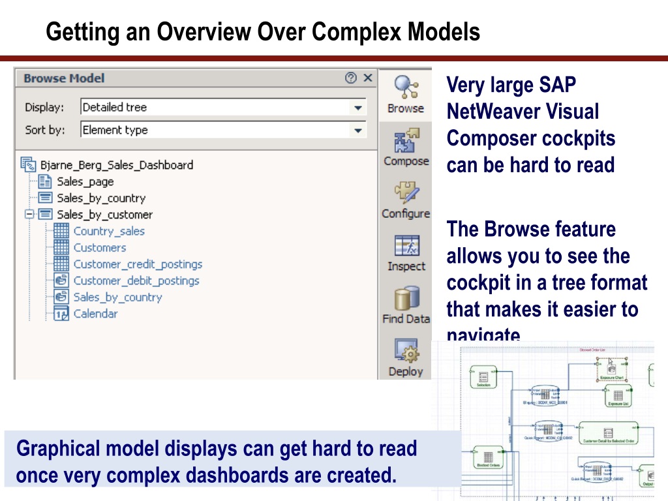Click the Blocked Orders node in the diagram
668x501 pixels.
click(488, 457)
